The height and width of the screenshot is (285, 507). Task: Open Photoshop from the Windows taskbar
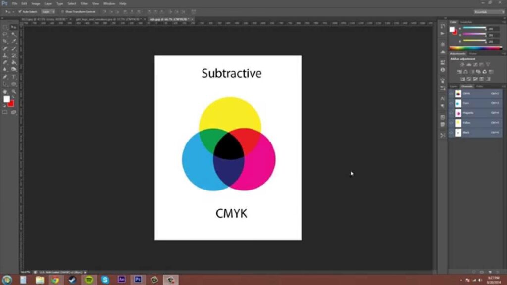pos(138,280)
